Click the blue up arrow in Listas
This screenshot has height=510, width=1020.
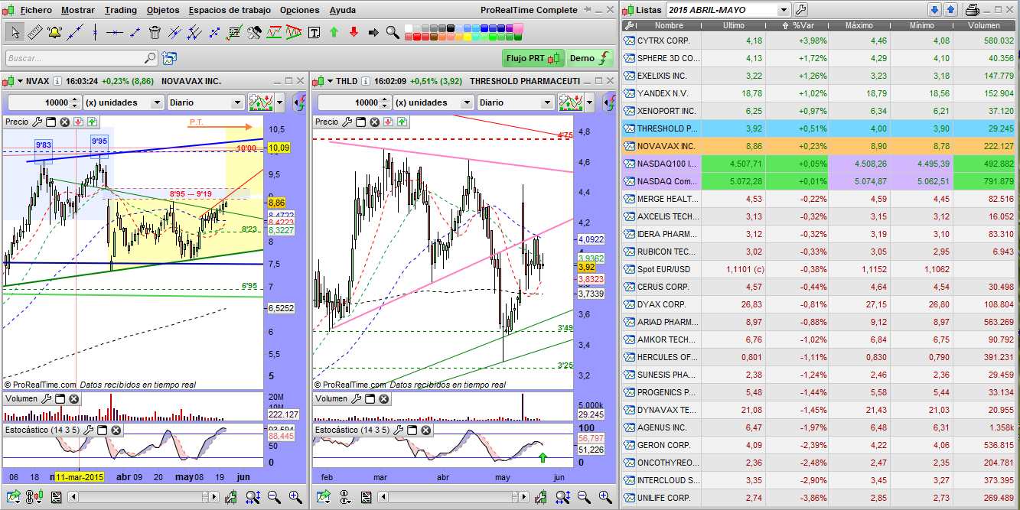coord(950,10)
